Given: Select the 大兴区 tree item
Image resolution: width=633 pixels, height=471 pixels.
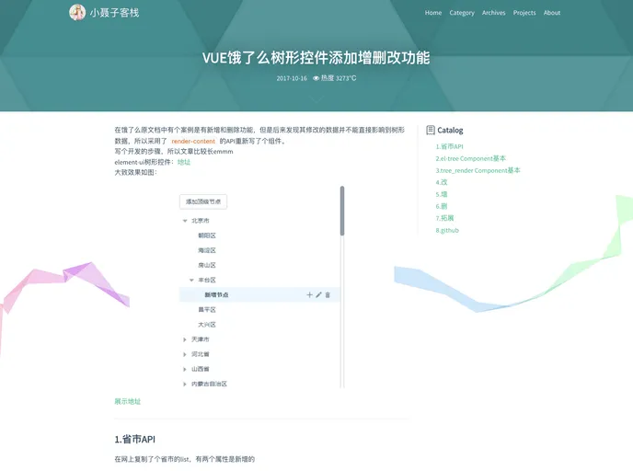Looking at the screenshot, I should pos(207,325).
